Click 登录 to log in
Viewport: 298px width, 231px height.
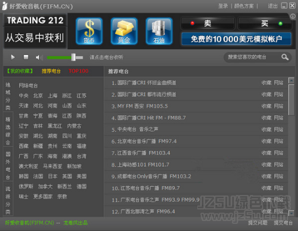(223, 6)
